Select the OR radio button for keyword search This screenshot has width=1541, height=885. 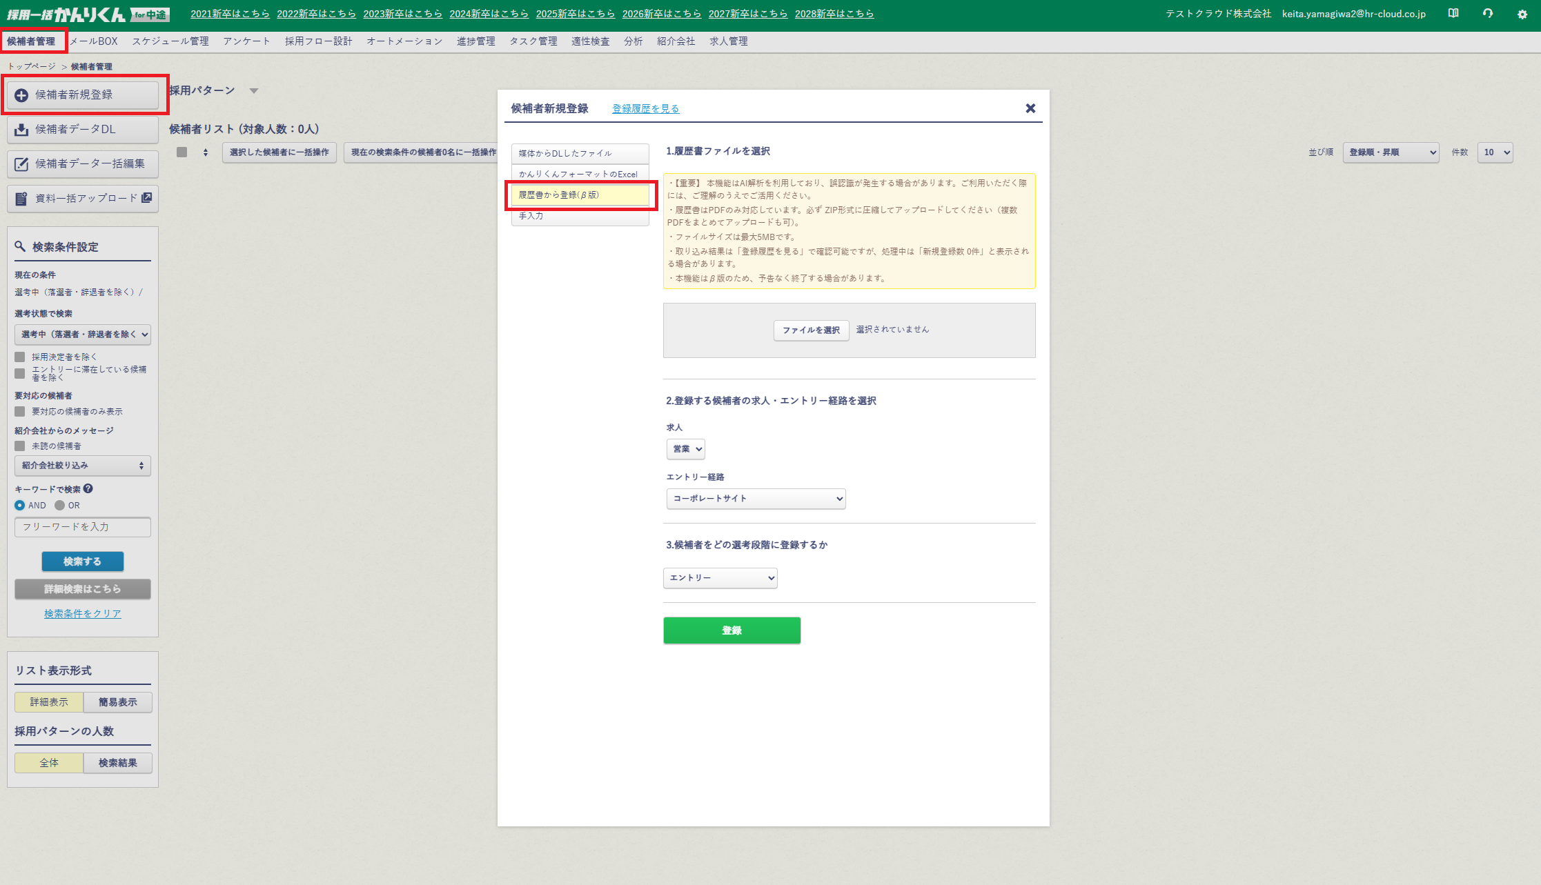point(61,505)
